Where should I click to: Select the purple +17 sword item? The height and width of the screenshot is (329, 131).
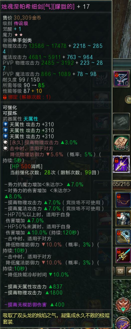coord(121,164)
